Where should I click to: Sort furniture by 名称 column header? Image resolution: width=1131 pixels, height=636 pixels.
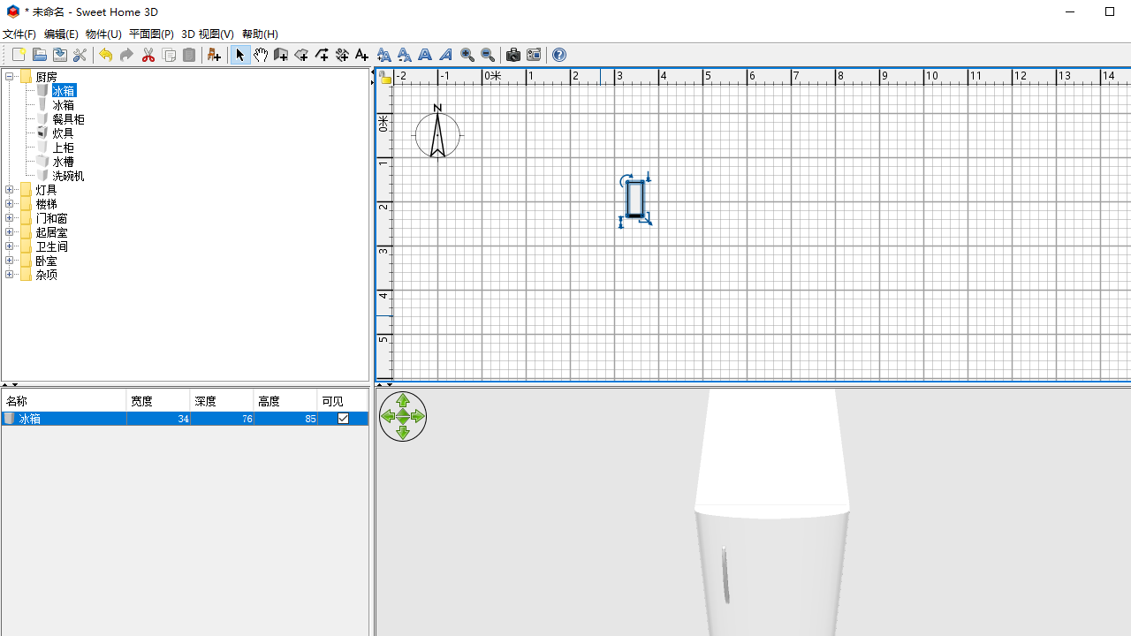pos(64,401)
